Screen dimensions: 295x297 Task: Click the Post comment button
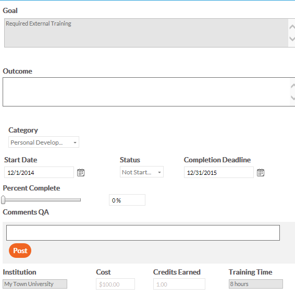pyautogui.click(x=20, y=251)
